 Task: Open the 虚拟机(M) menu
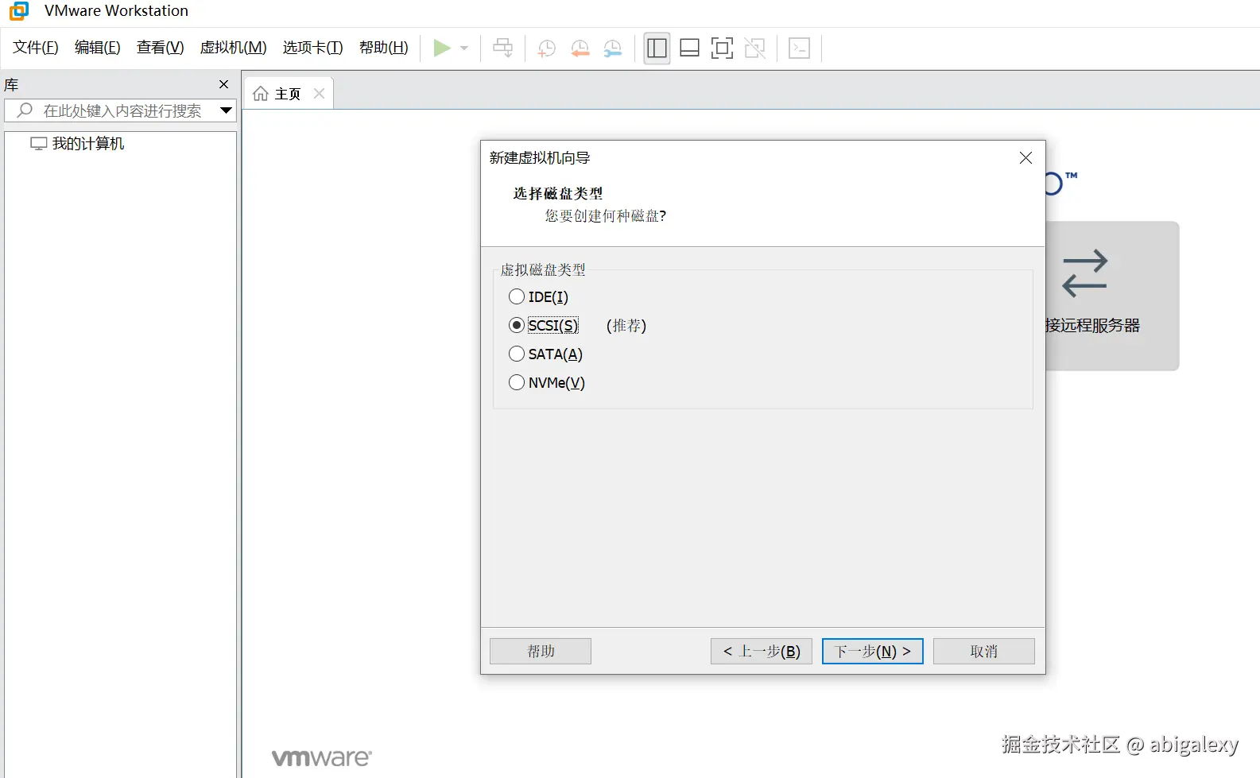tap(234, 48)
